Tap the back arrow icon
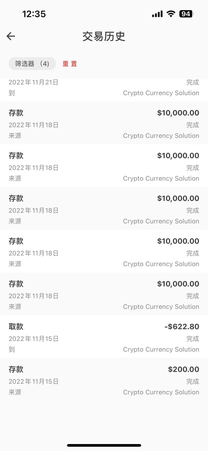The height and width of the screenshot is (451, 208). (11, 36)
